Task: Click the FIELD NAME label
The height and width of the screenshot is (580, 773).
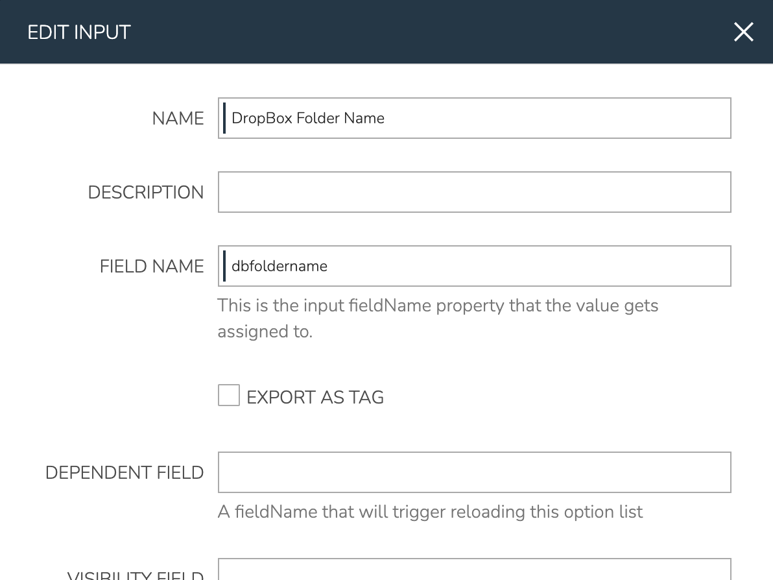Action: pos(152,266)
